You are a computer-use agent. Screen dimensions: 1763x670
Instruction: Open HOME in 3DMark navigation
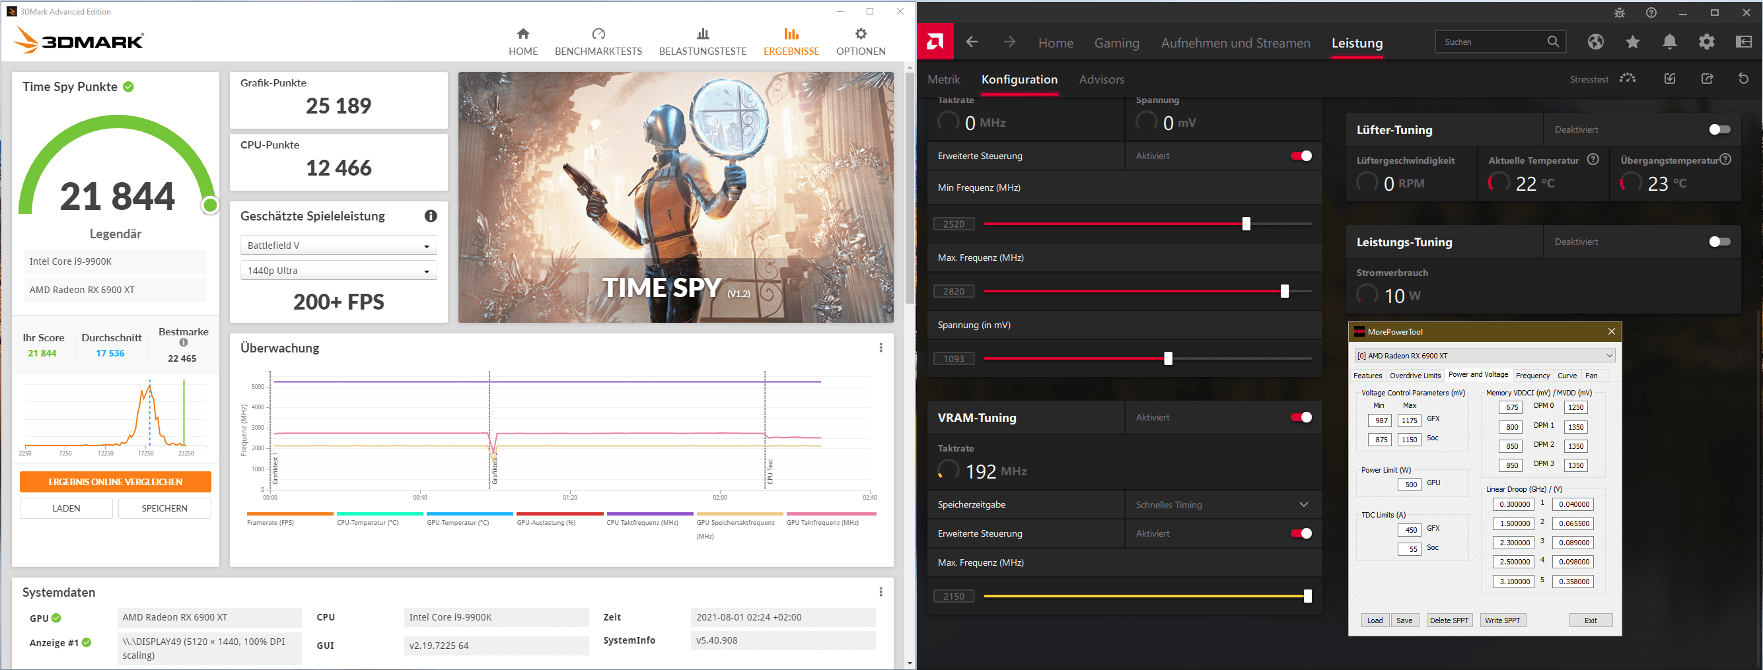(523, 42)
